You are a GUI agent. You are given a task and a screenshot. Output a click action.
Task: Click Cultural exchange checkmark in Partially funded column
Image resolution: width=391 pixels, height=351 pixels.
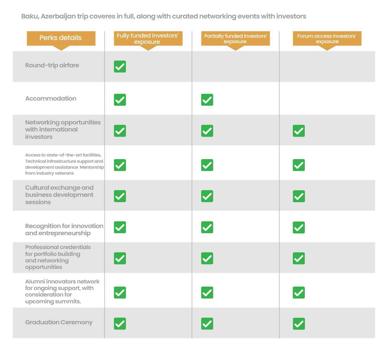click(x=207, y=196)
